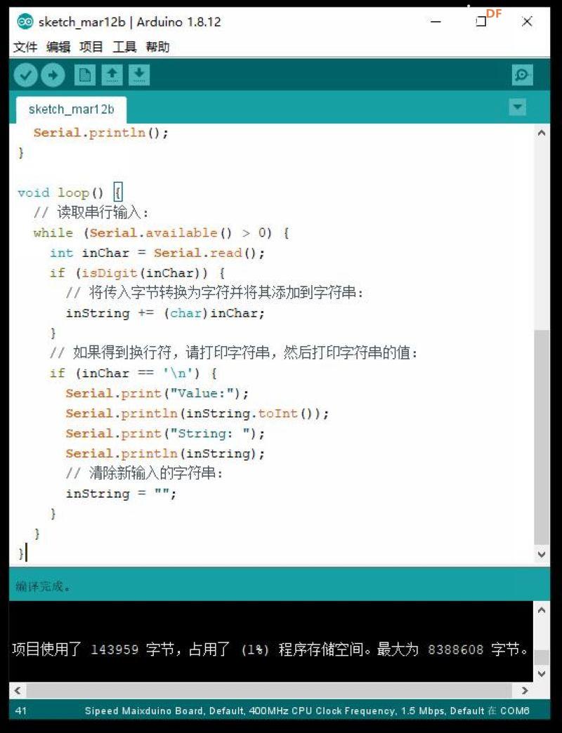
Task: Click the 编译完成 status message
Action: point(43,586)
